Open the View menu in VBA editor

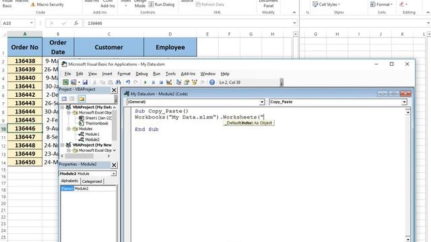92,74
